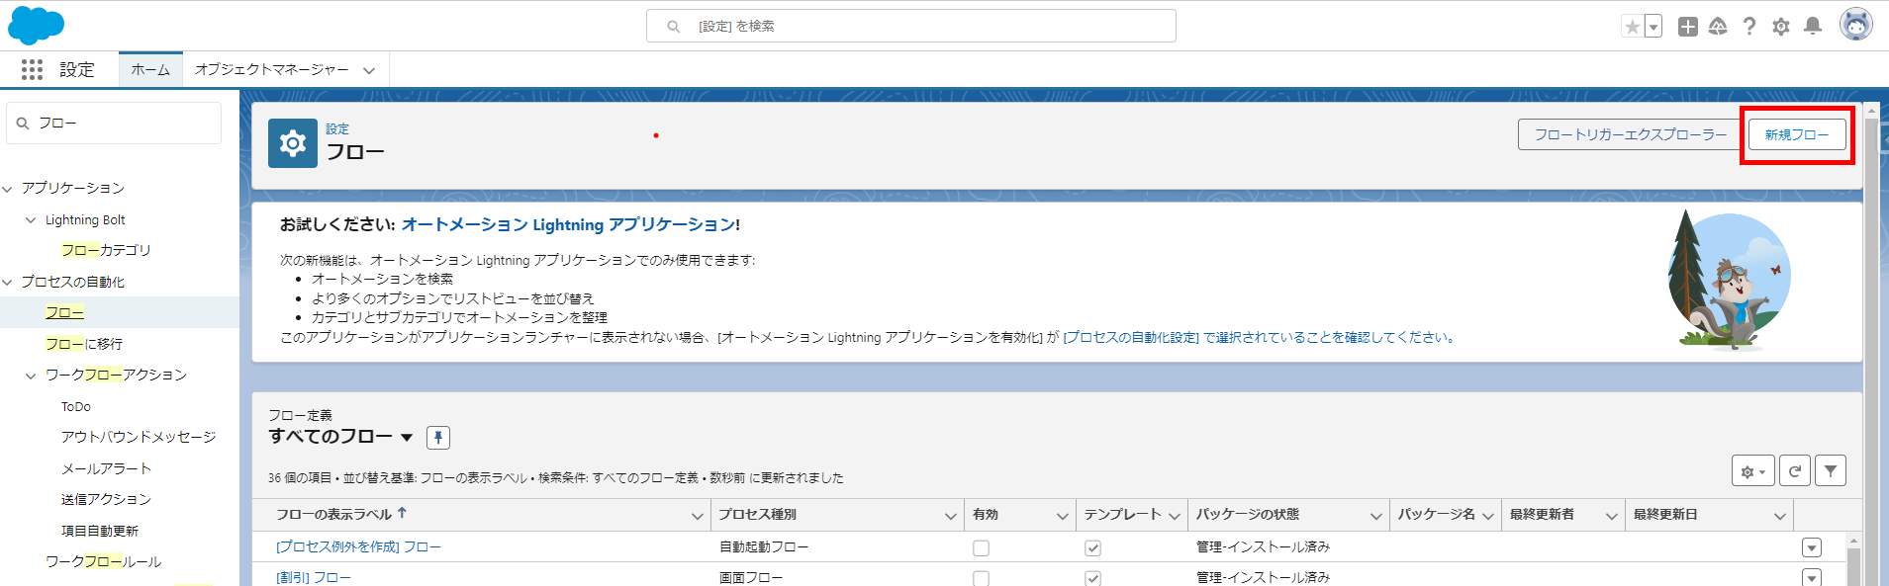1889x586 pixels.
Task: Click the 設定 breadcrumb link
Action: click(337, 128)
